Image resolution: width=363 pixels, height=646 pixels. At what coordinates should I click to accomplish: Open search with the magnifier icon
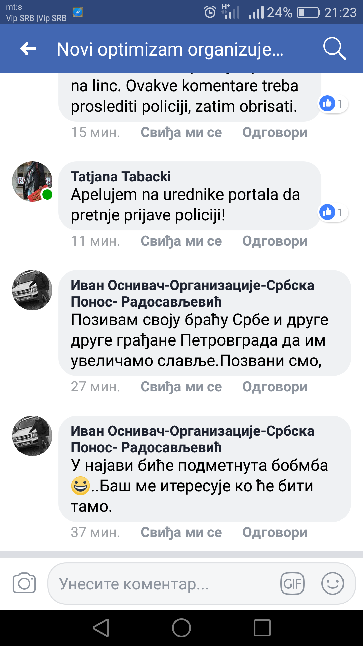334,49
